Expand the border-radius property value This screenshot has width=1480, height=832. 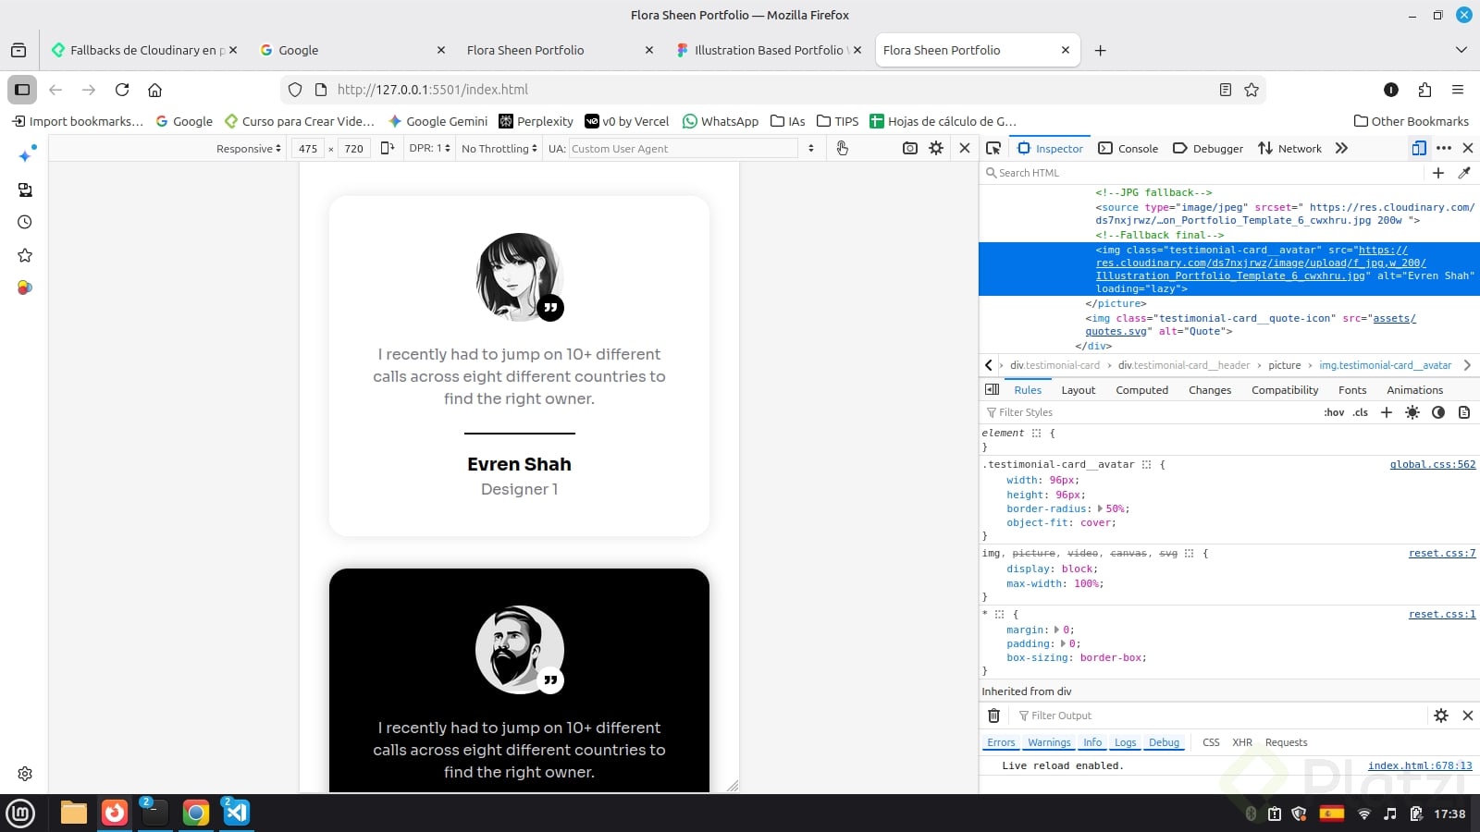[1100, 508]
